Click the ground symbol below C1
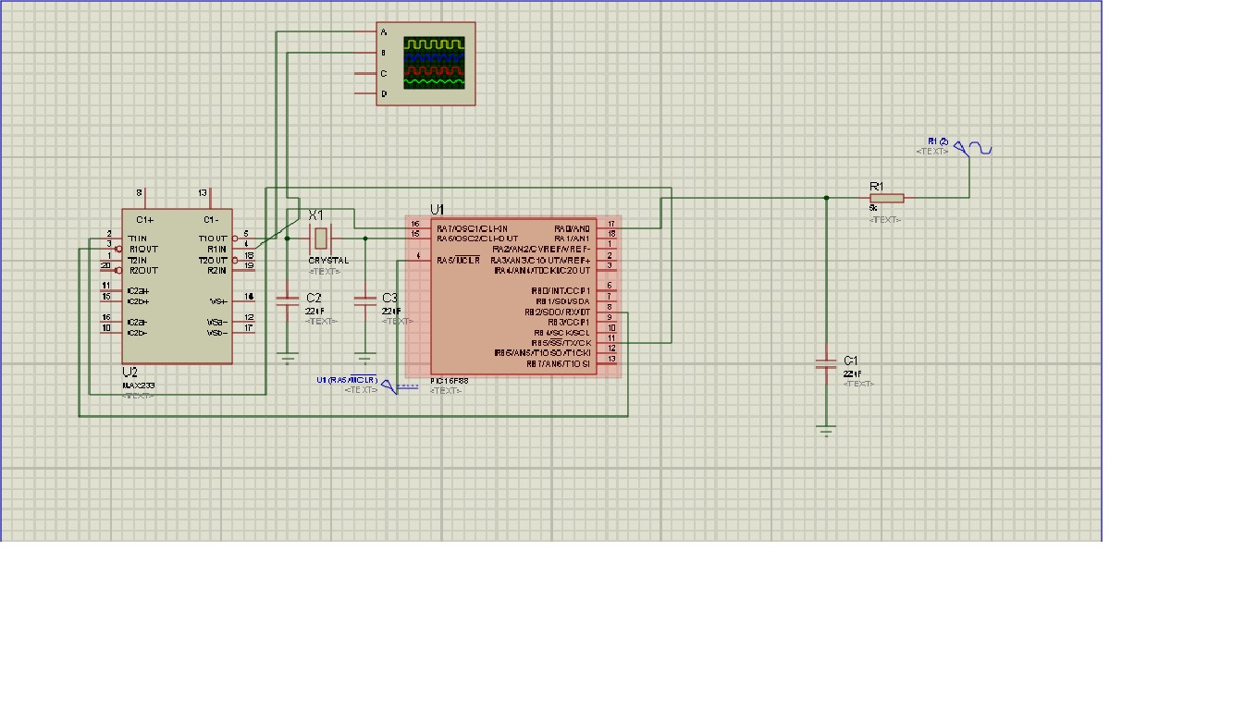The width and height of the screenshot is (1258, 710). click(x=826, y=430)
